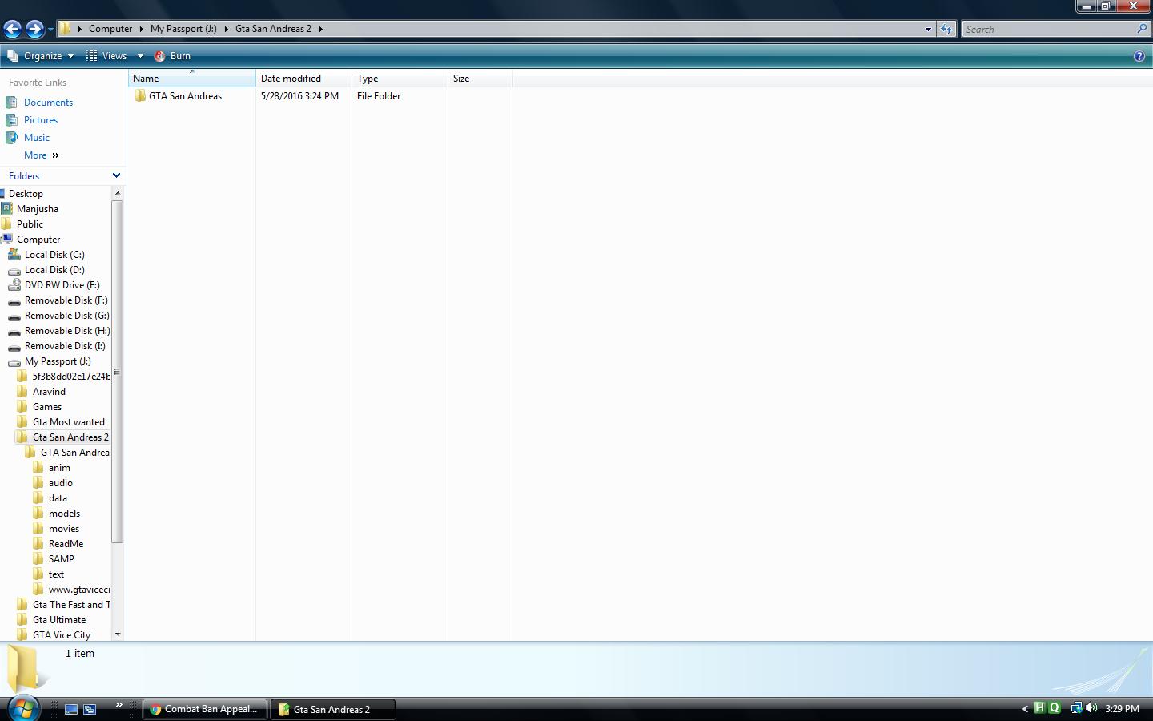Viewport: 1153px width, 721px height.
Task: Select text folder in tree
Action: [x=56, y=574]
